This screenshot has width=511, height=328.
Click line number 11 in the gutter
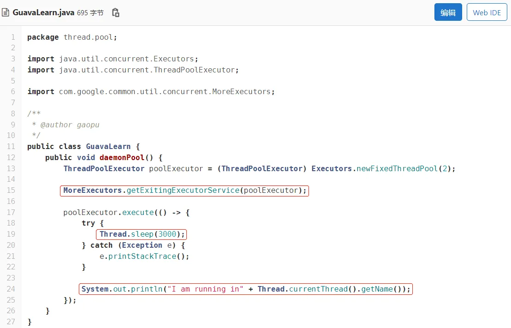click(x=11, y=146)
